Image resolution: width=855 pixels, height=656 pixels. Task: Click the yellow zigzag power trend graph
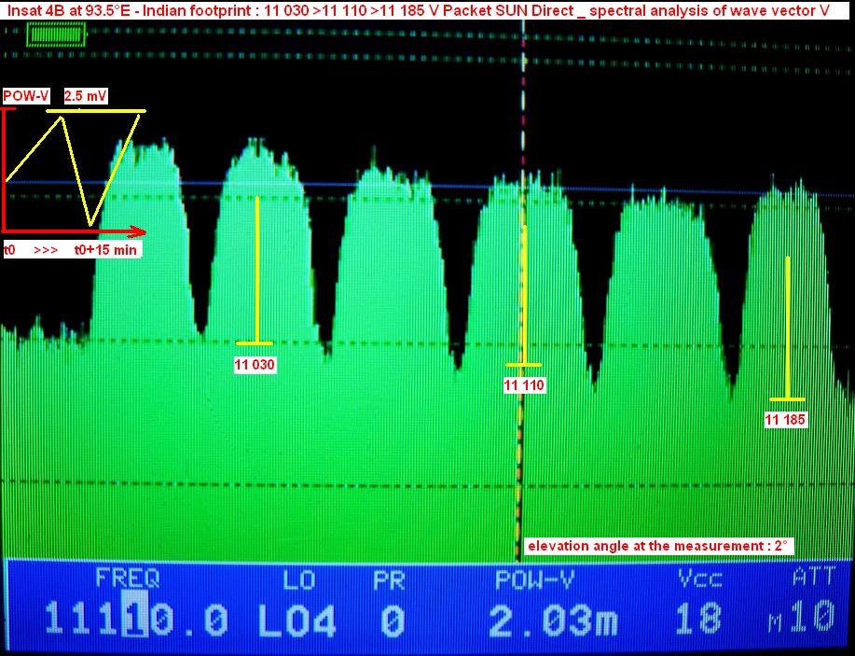(75, 163)
